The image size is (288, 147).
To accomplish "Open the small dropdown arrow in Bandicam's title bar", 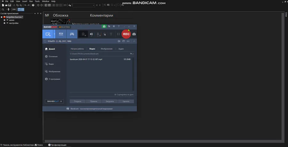I will point(124,27).
